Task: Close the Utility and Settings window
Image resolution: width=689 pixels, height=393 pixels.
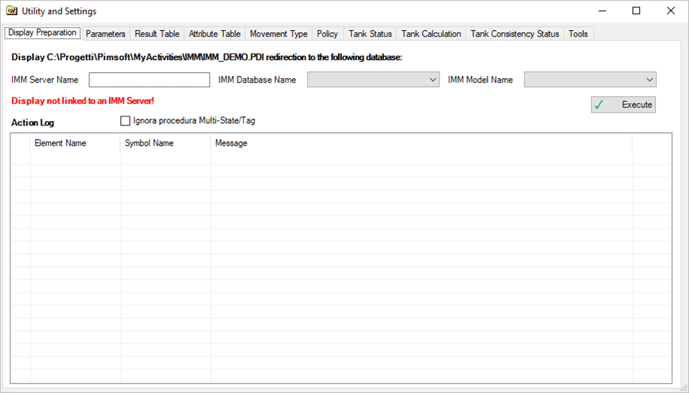Action: [x=670, y=11]
